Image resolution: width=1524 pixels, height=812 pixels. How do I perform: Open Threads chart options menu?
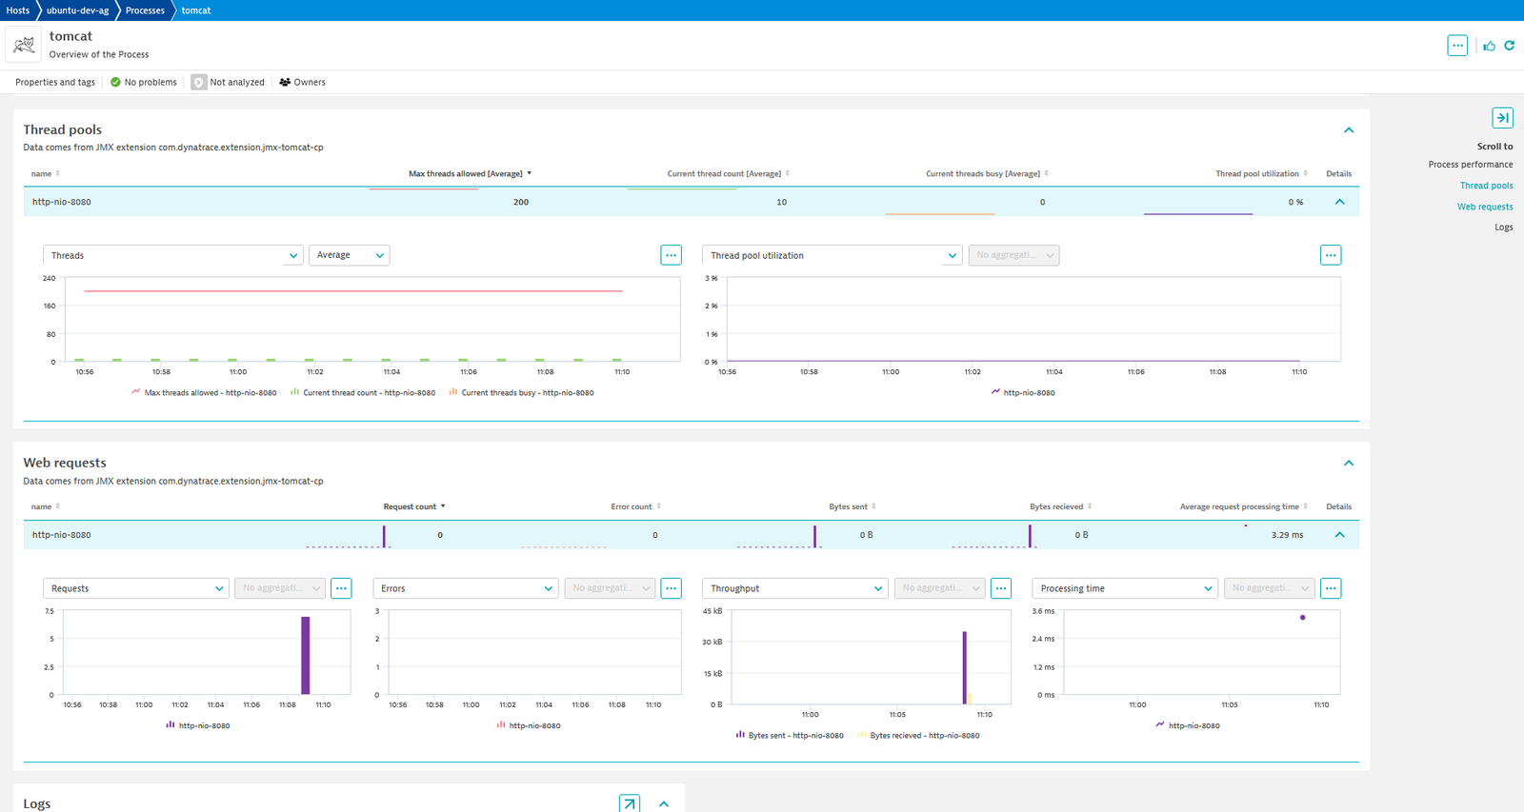pos(672,255)
